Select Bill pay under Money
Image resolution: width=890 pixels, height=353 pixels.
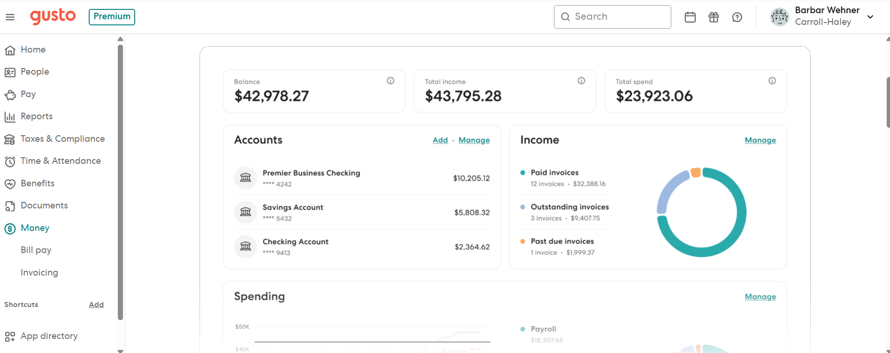click(x=36, y=250)
